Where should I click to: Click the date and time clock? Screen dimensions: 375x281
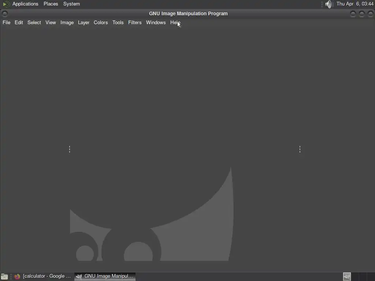pos(355,4)
